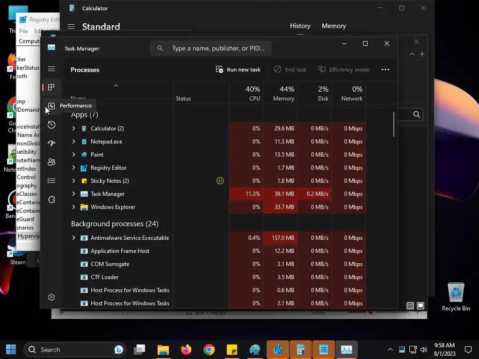
Task: Click the up chevron in the background window
Action: [412, 54]
